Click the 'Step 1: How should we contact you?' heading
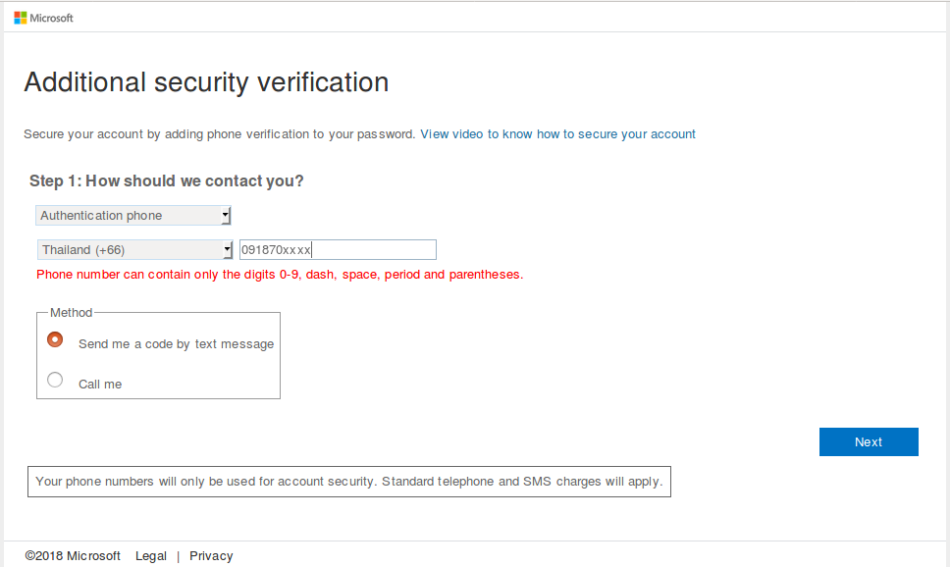 (167, 181)
